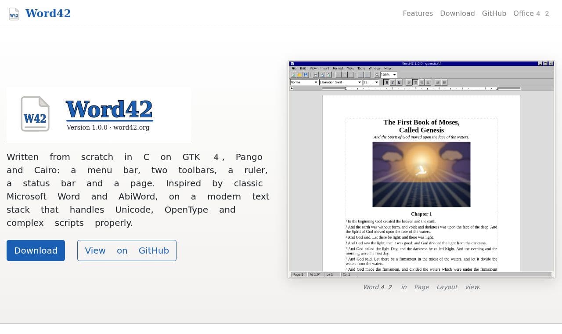Click the "Page 1" status bar entry
Image resolution: width=562 pixels, height=334 pixels.
click(x=299, y=275)
